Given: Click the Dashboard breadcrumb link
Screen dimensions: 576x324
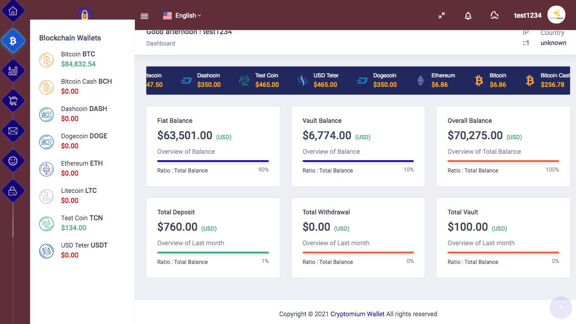Looking at the screenshot, I should tap(160, 43).
